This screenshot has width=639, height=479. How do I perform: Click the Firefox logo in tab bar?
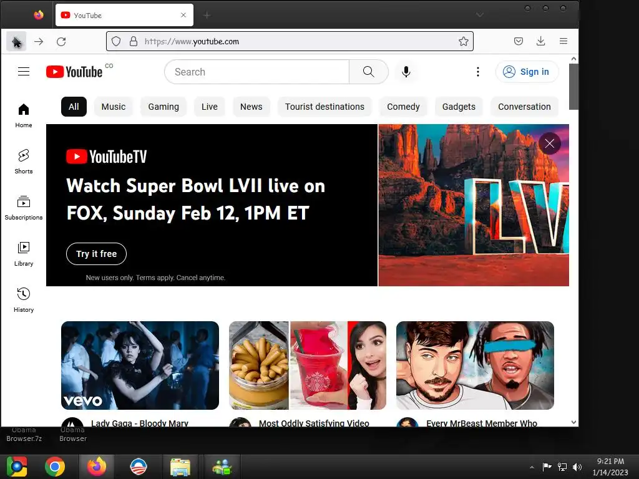tap(39, 15)
